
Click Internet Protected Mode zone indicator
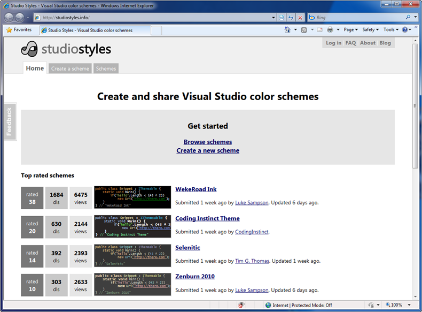(x=299, y=305)
